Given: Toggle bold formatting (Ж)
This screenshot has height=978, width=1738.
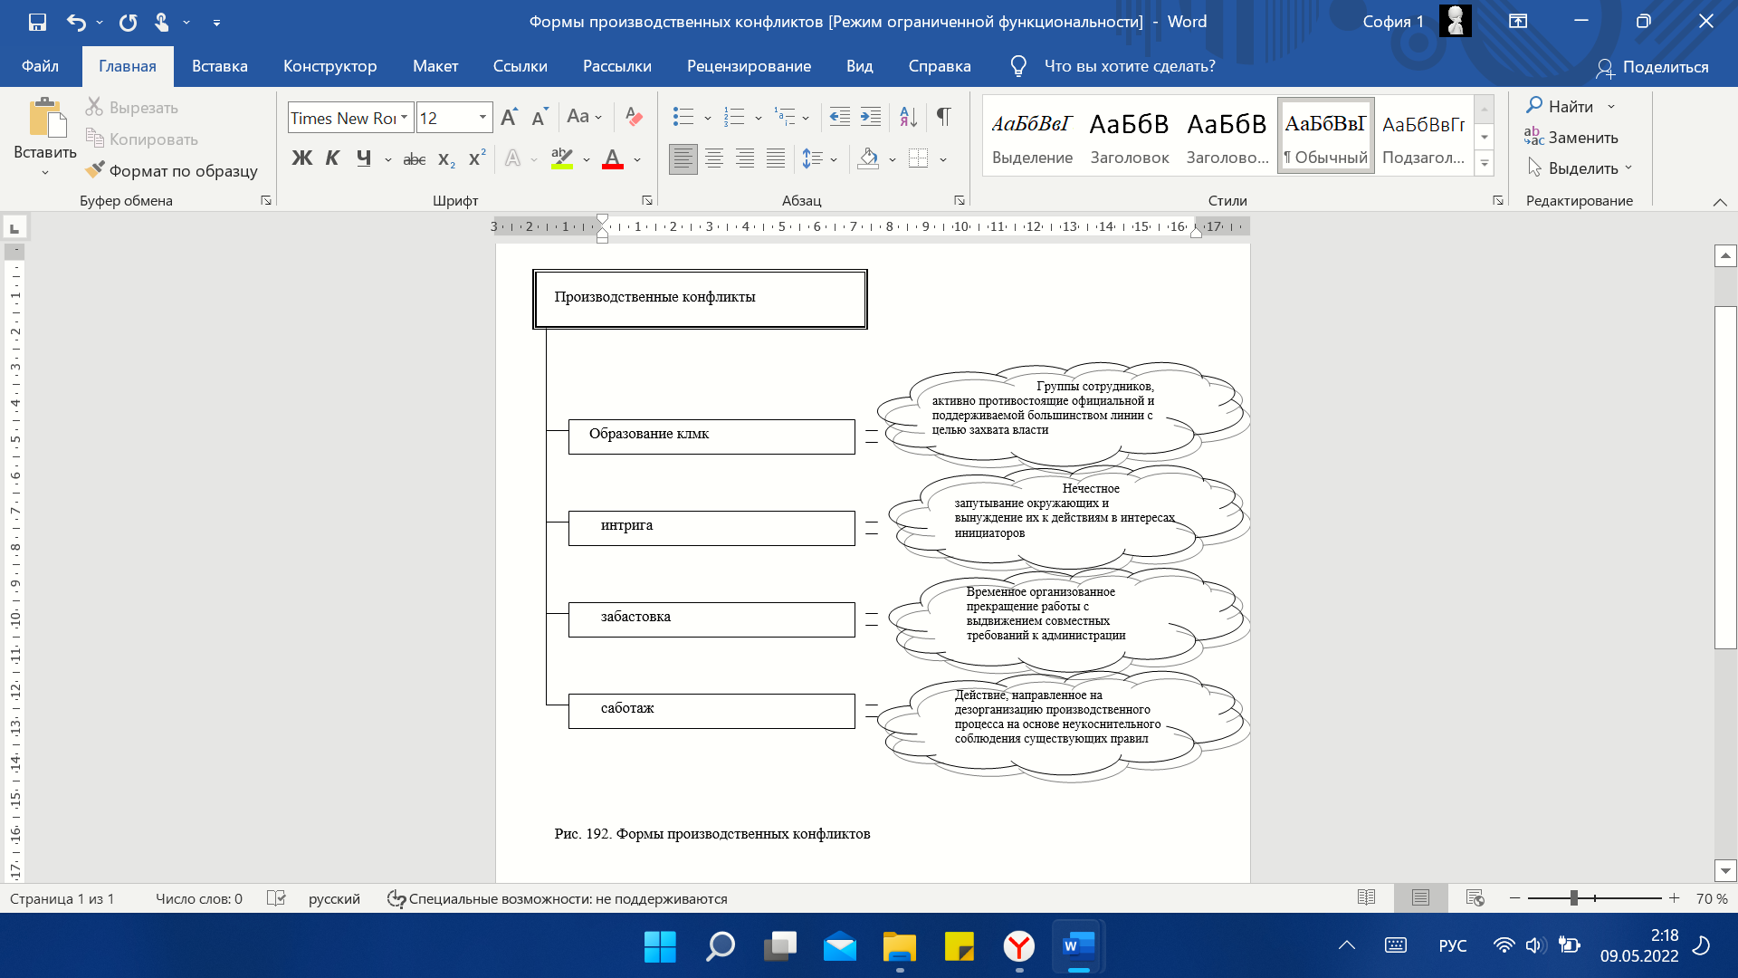Looking at the screenshot, I should click(301, 158).
